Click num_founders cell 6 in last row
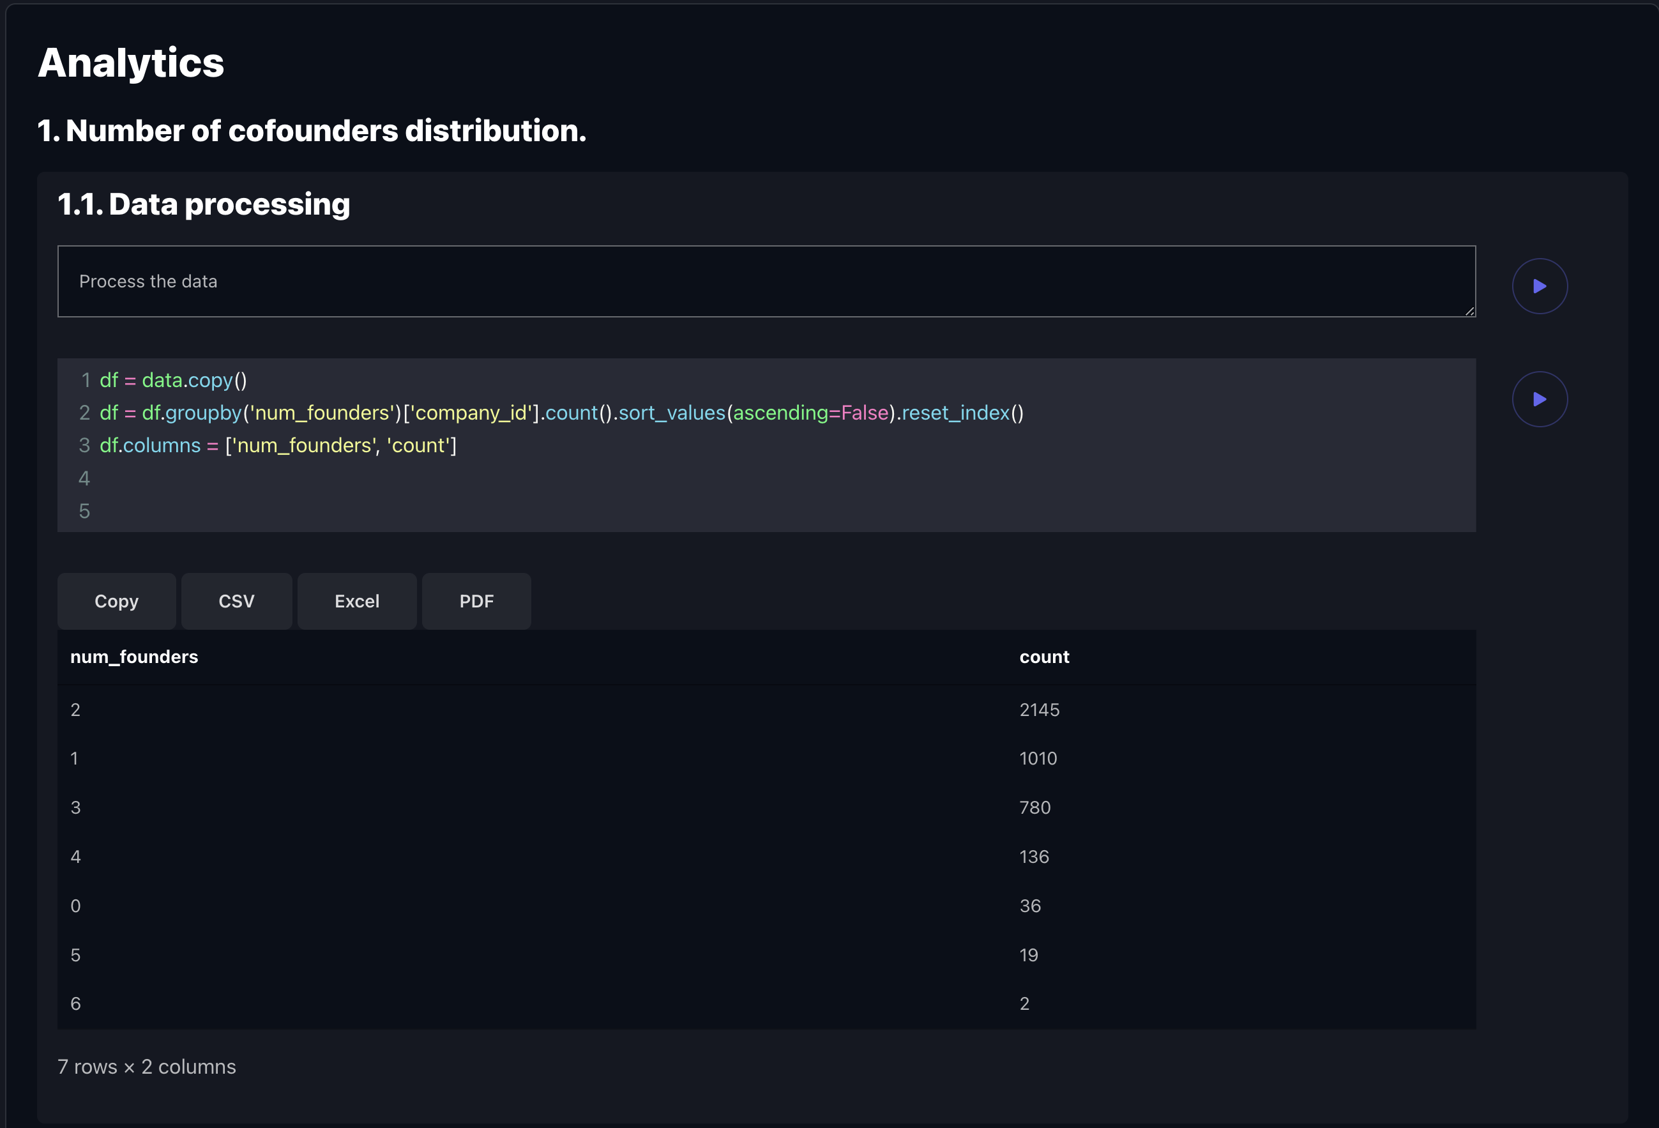 pyautogui.click(x=75, y=1004)
